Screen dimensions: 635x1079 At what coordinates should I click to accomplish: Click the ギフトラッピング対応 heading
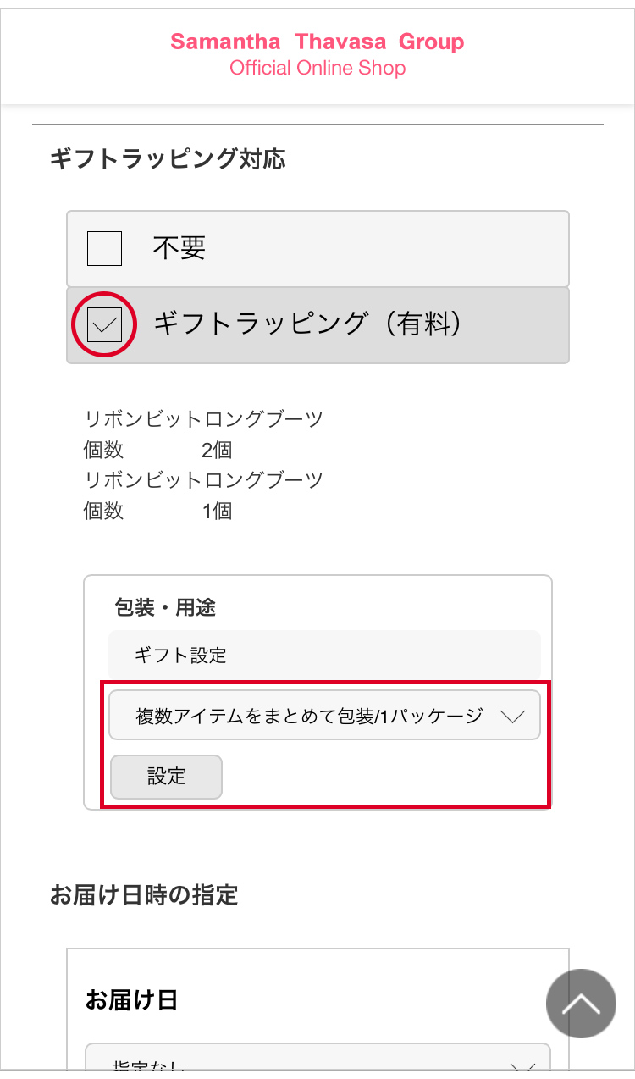pyautogui.click(x=168, y=158)
